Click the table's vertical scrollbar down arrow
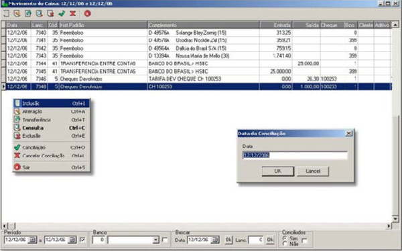The width and height of the screenshot is (402, 251). pyautogui.click(x=395, y=218)
